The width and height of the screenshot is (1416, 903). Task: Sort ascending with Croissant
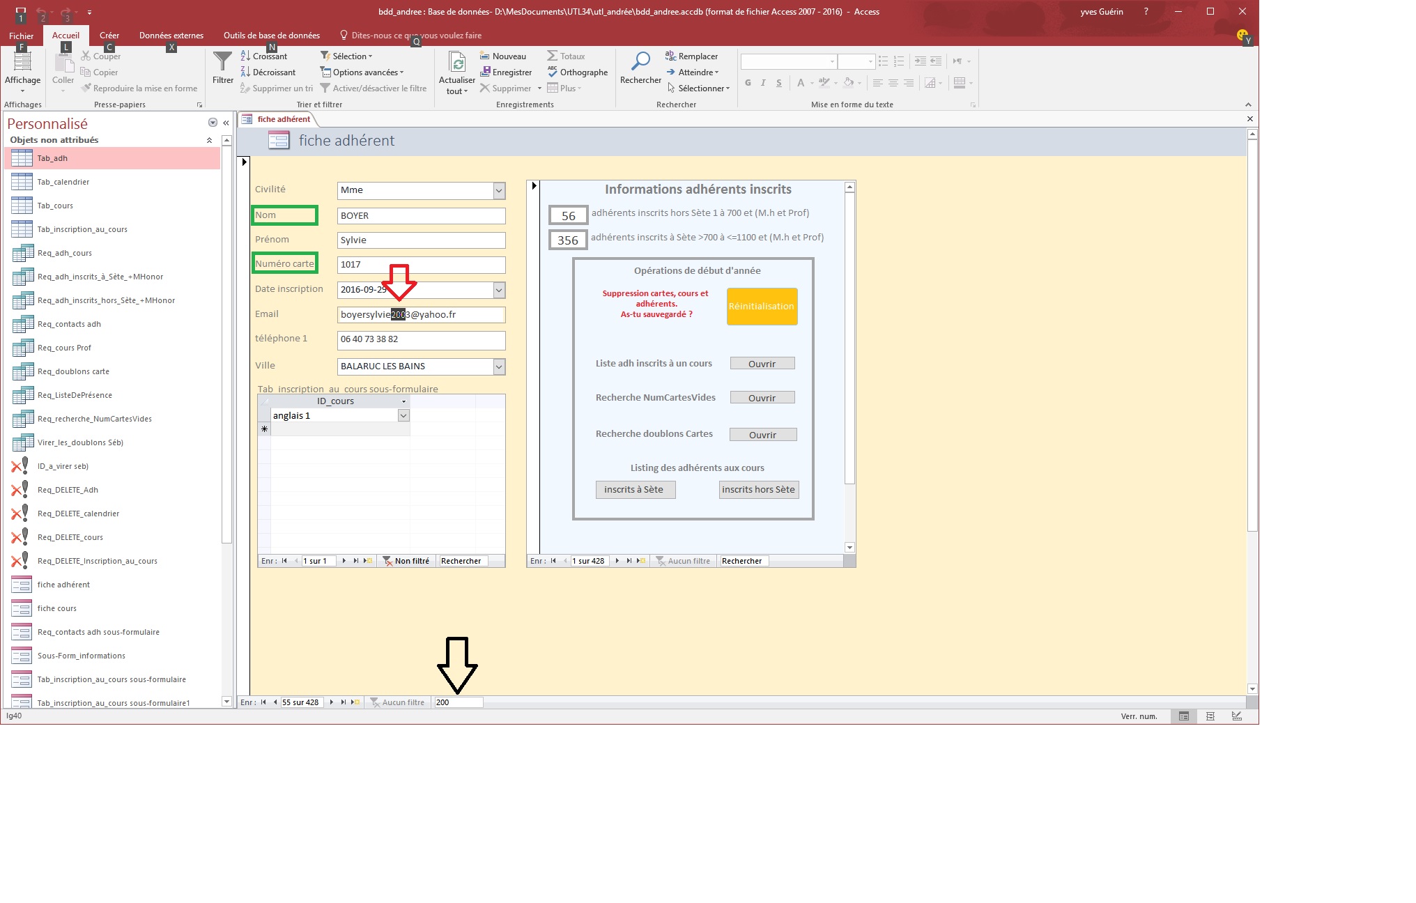[x=263, y=56]
